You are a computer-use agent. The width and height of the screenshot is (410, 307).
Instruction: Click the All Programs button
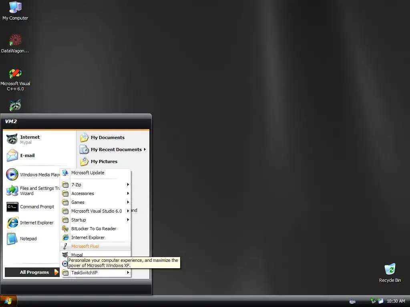click(32, 272)
